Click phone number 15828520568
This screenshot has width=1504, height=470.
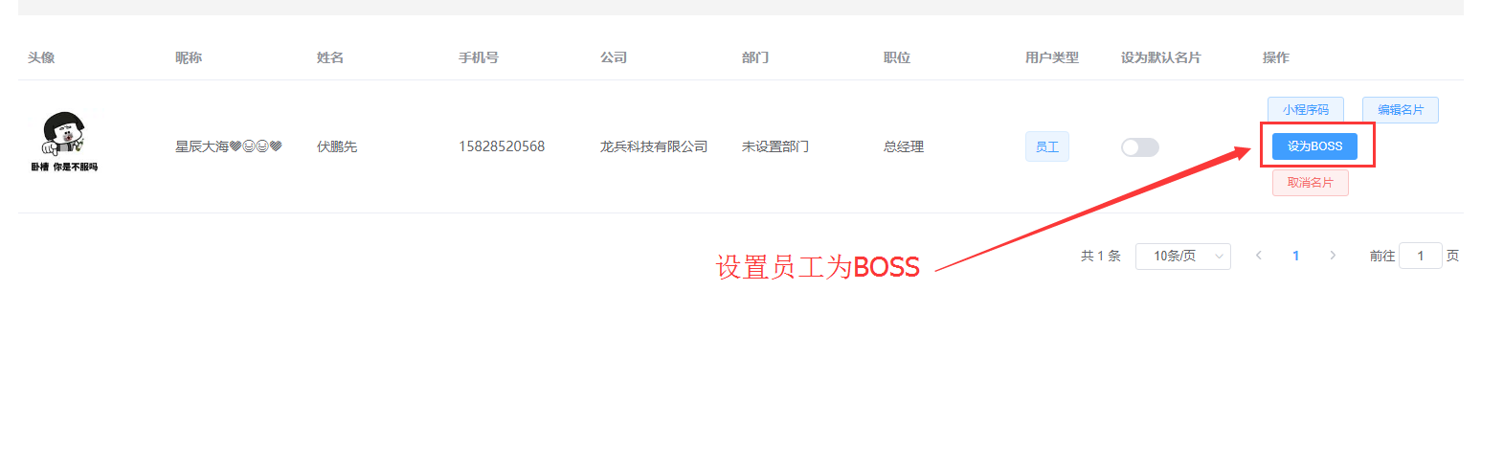502,146
